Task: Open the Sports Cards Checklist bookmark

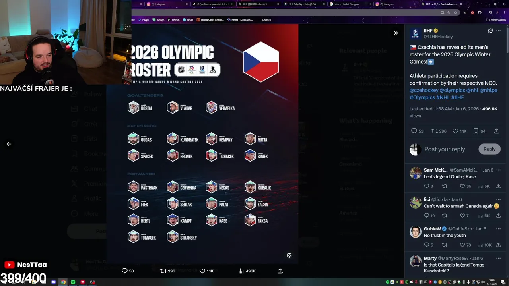Action: (x=210, y=19)
